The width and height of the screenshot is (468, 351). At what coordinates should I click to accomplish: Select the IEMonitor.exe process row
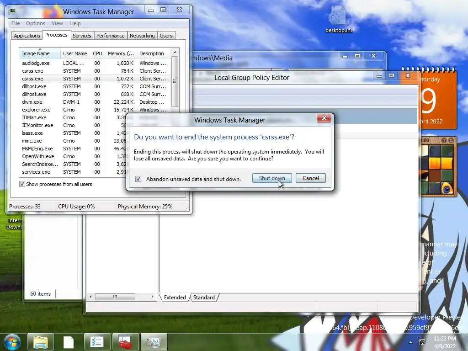pos(73,125)
